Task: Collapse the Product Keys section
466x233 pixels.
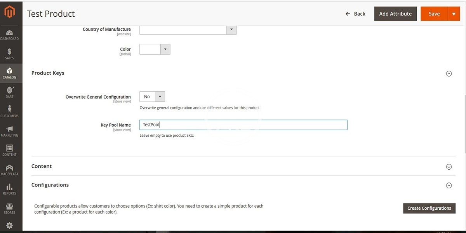Action: pos(449,73)
